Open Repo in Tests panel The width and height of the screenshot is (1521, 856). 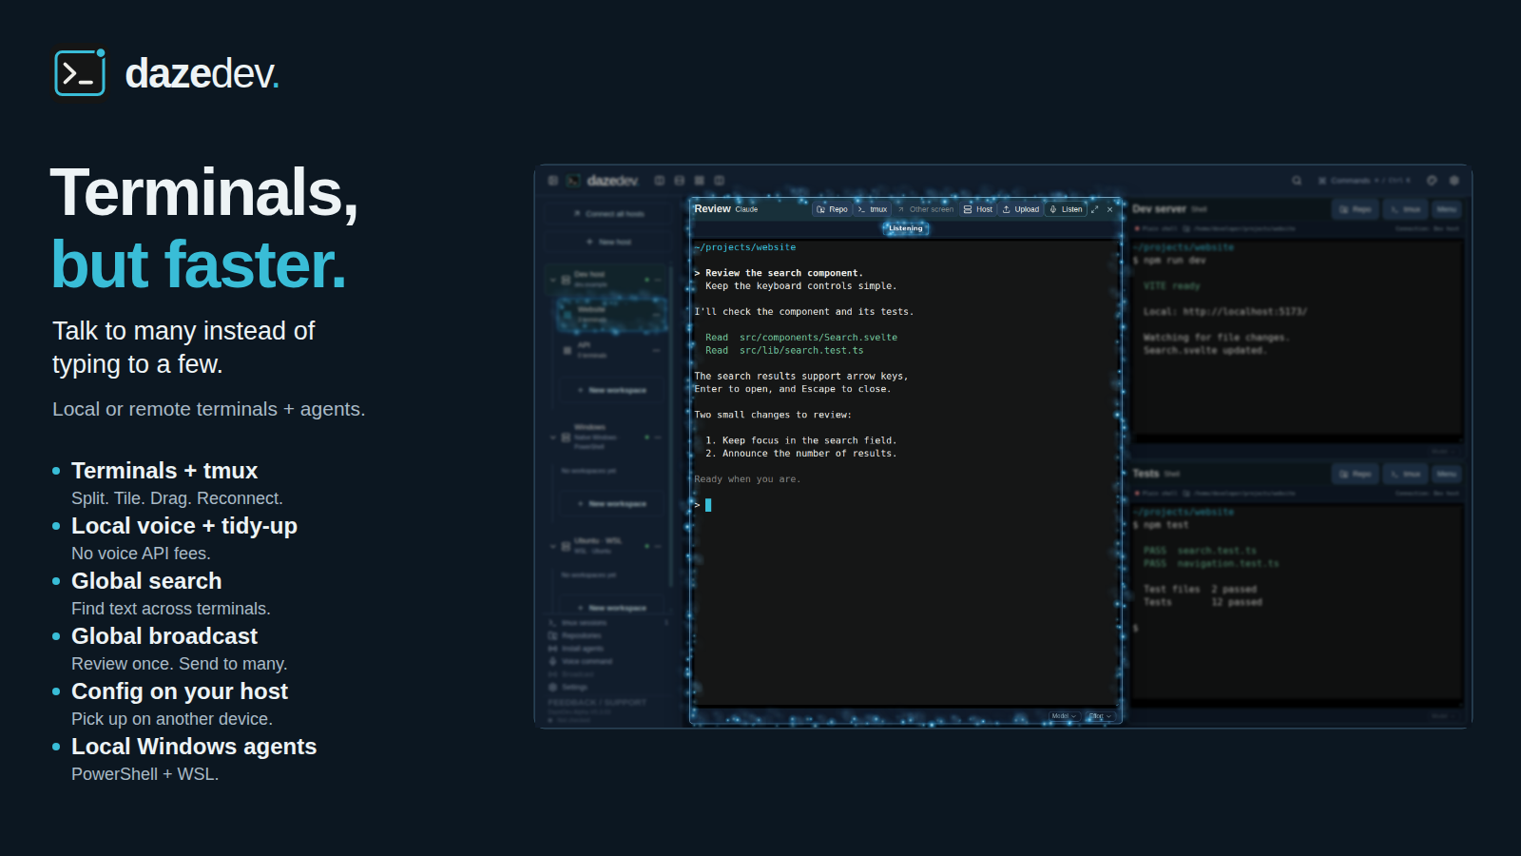click(1356, 474)
